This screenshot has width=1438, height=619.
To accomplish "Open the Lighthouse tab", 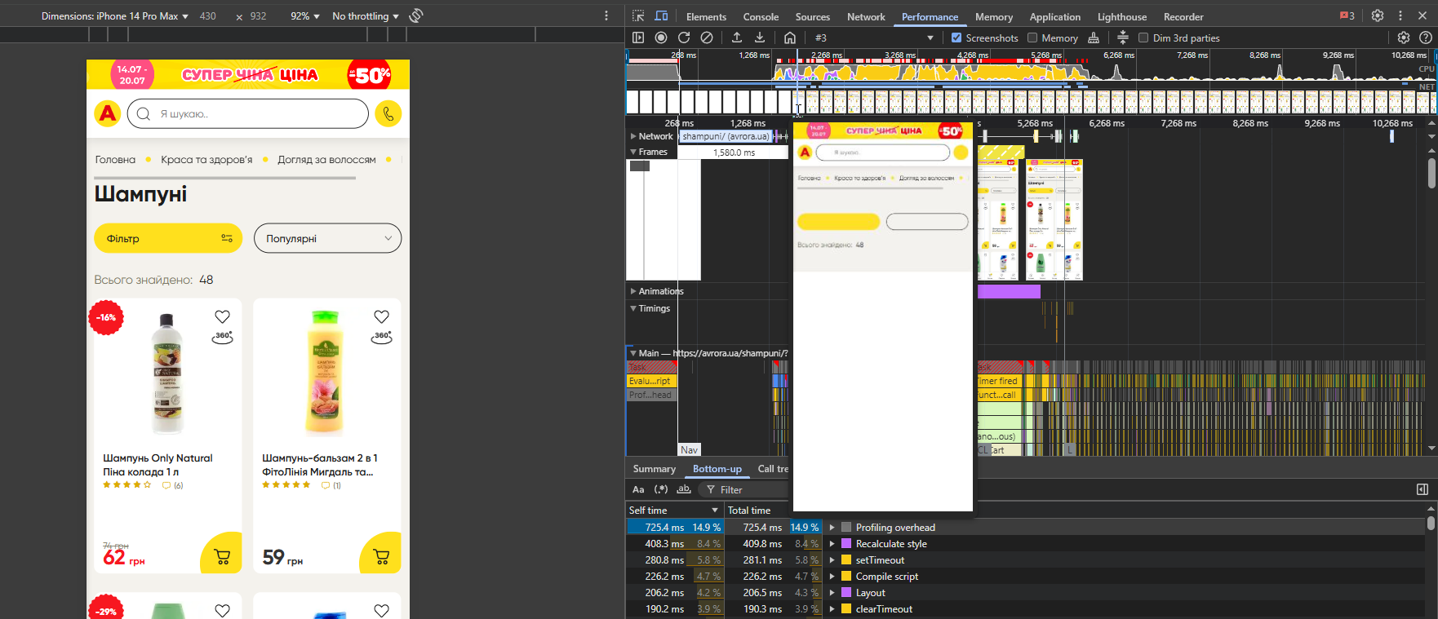I will click(1121, 16).
